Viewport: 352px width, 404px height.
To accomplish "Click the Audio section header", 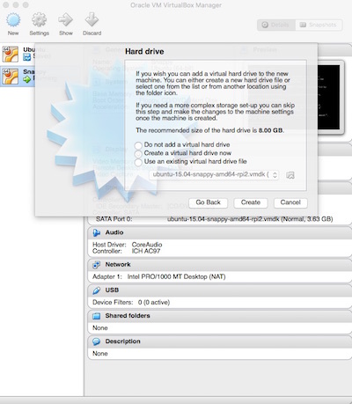I will tap(220, 232).
